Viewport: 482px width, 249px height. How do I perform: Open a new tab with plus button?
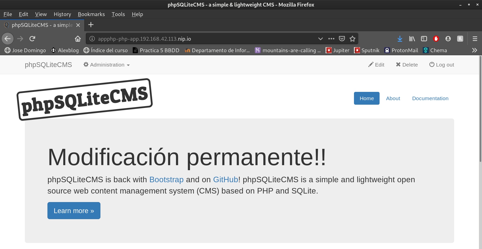pyautogui.click(x=91, y=25)
